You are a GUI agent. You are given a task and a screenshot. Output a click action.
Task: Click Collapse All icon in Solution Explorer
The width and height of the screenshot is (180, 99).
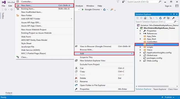click(164, 18)
